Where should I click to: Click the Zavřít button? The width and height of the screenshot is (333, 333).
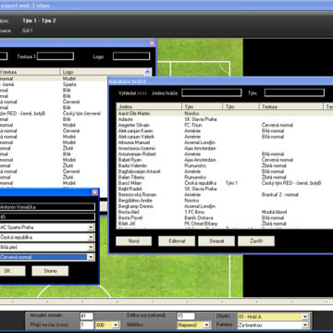tap(256, 241)
